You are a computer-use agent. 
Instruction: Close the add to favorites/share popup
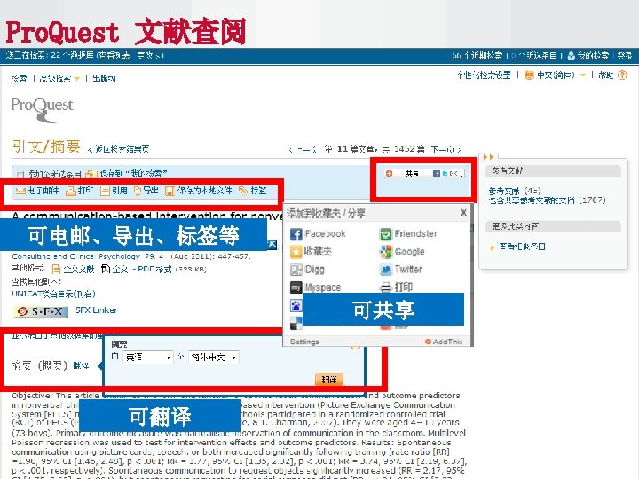pos(463,213)
